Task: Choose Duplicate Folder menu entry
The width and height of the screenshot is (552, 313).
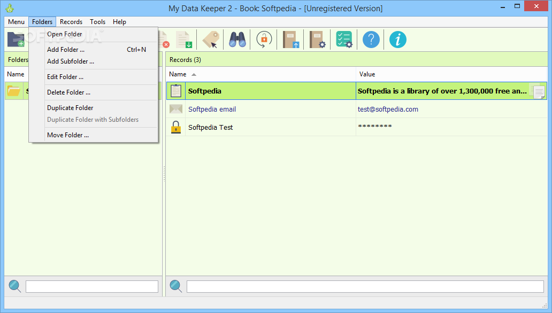Action: pyautogui.click(x=93, y=107)
